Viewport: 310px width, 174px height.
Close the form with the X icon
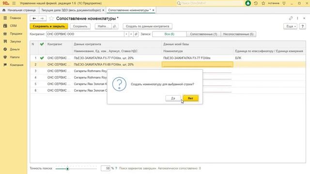click(304, 18)
